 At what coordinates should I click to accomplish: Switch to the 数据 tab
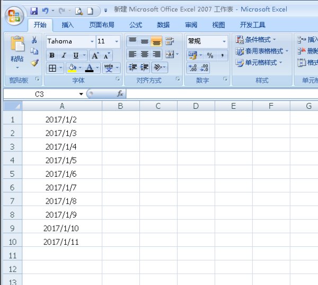click(x=163, y=25)
